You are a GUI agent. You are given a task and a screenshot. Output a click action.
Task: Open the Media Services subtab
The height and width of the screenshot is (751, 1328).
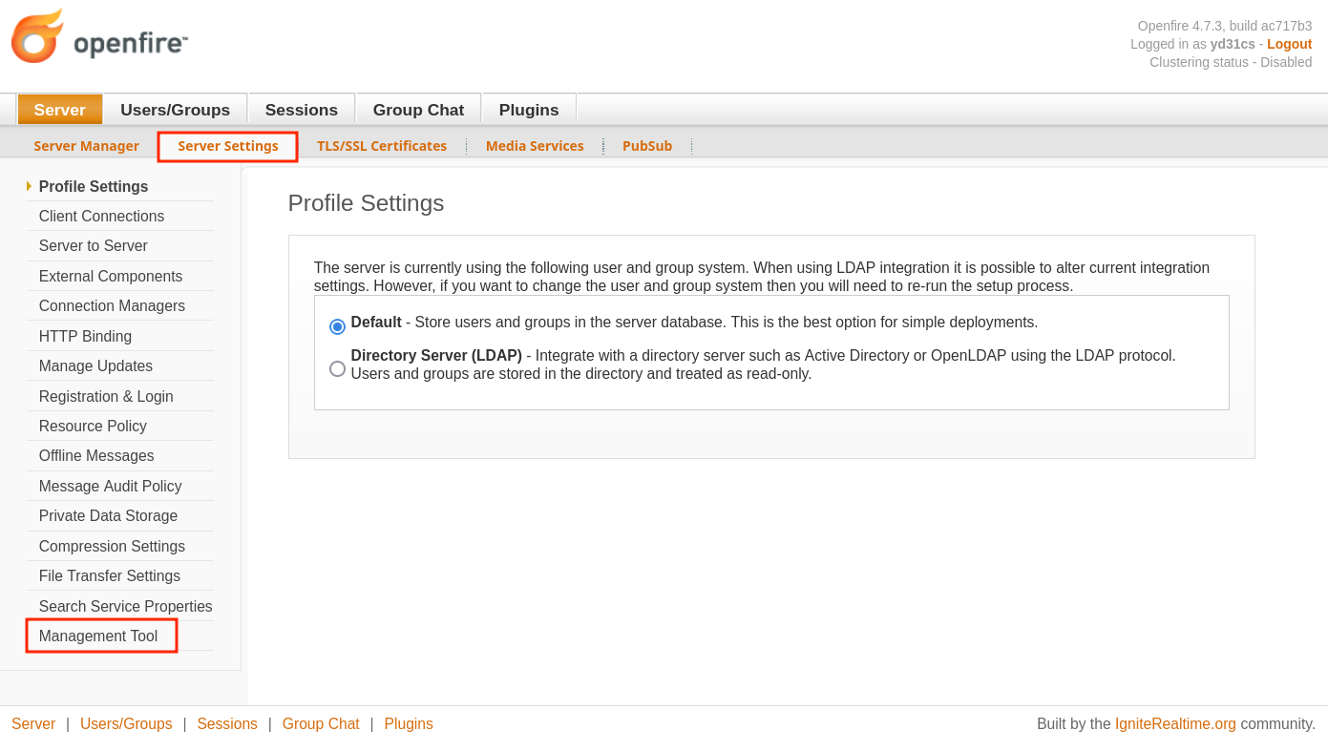pyautogui.click(x=535, y=146)
